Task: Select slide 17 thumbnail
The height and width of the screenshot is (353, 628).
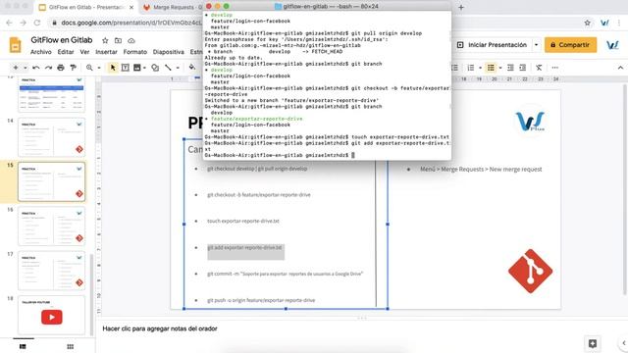Action: coord(51,271)
